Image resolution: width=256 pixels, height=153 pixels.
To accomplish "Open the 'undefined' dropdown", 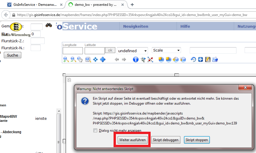I will click(133, 51).
